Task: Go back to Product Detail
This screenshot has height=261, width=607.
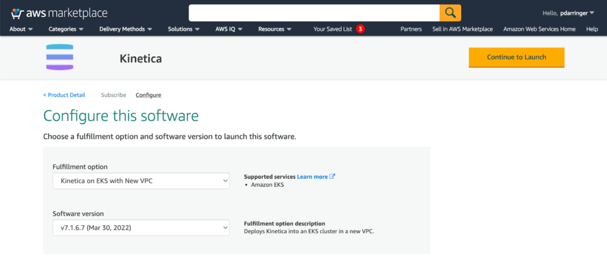Action: (64, 95)
